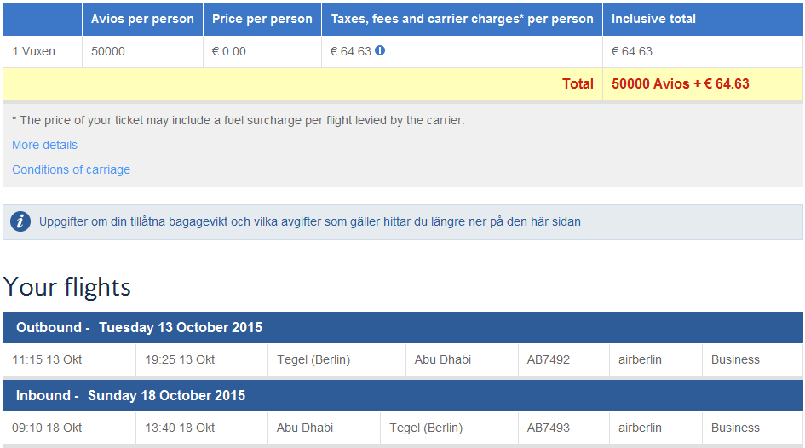Viewport: 805px width, 448px height.
Task: Click the Your flights heading
Action: pyautogui.click(x=67, y=287)
